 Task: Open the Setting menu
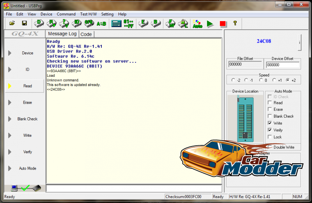[107, 14]
